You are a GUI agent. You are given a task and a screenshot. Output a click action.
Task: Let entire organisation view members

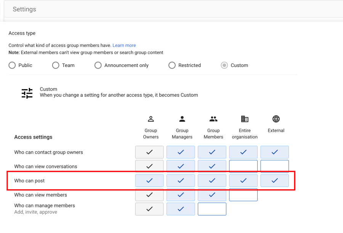click(x=243, y=195)
